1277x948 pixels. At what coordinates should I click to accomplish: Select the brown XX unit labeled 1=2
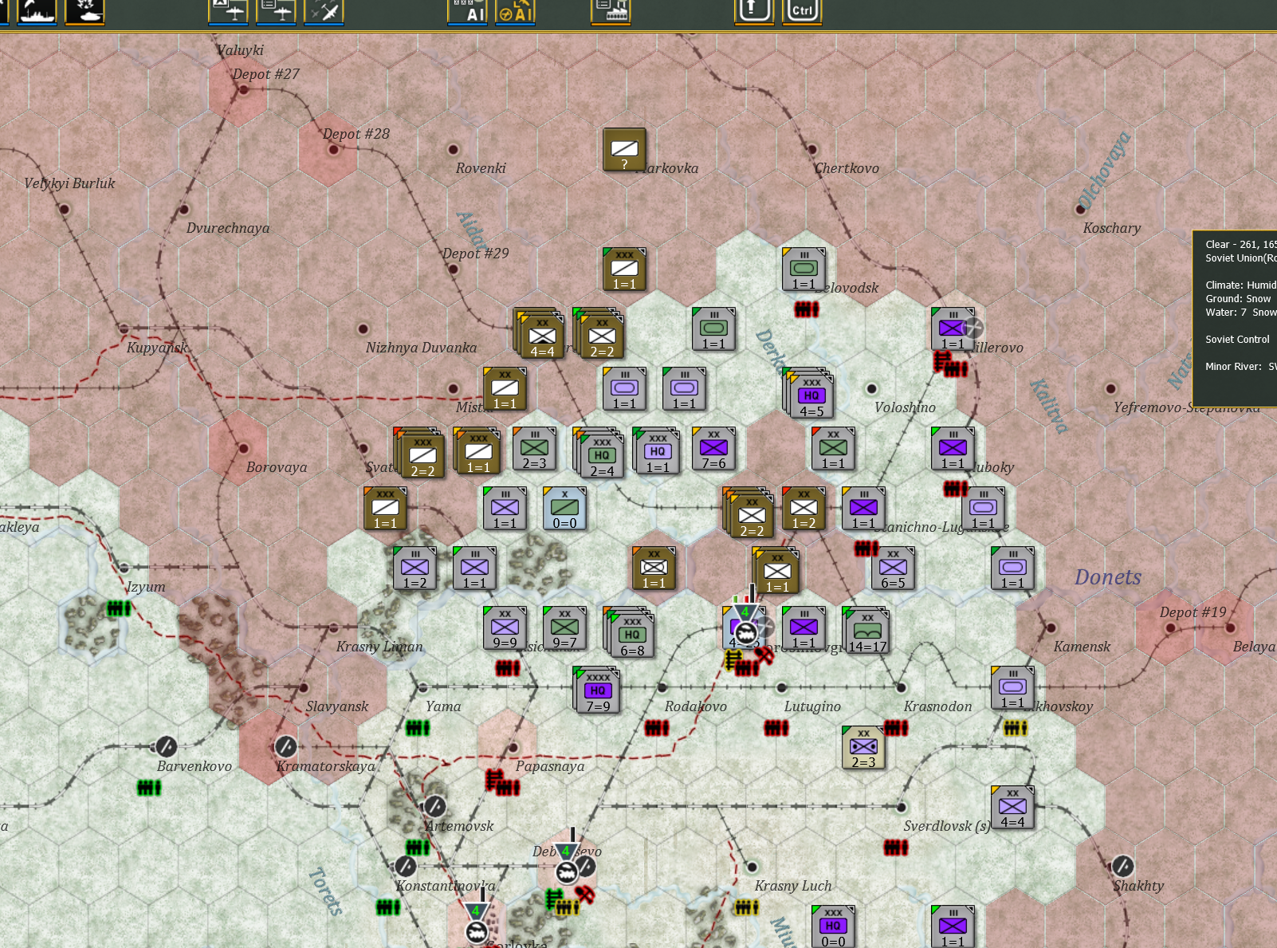(x=804, y=509)
